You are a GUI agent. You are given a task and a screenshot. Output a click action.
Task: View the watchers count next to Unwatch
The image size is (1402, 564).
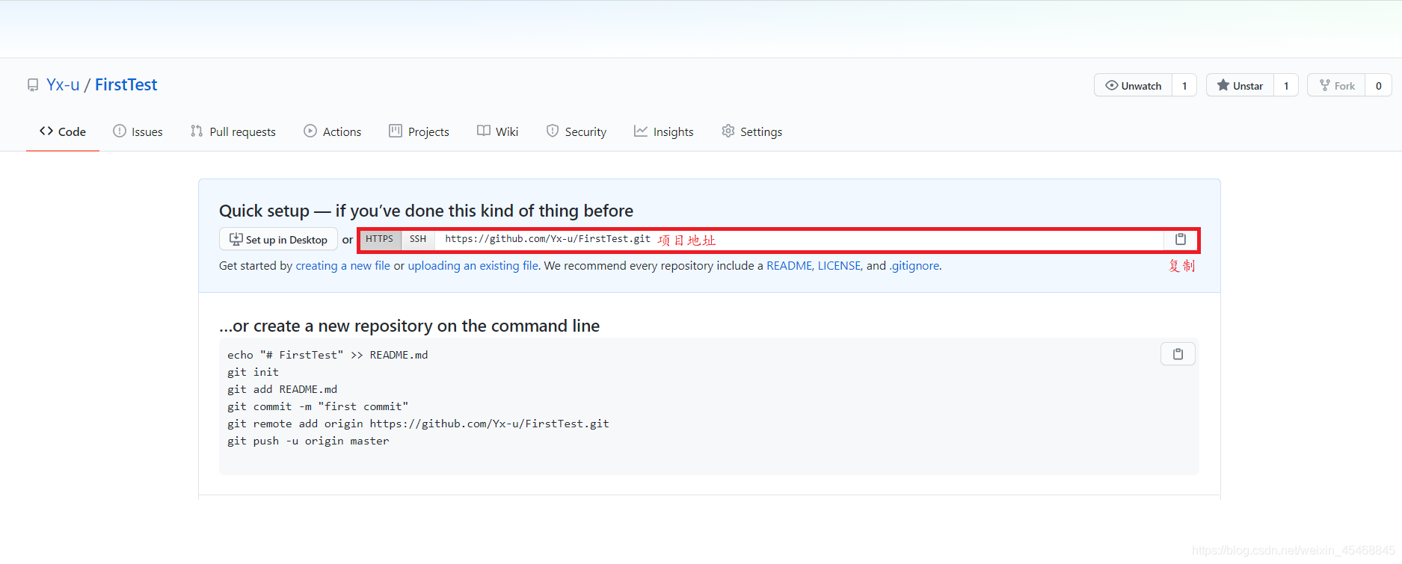point(1184,85)
